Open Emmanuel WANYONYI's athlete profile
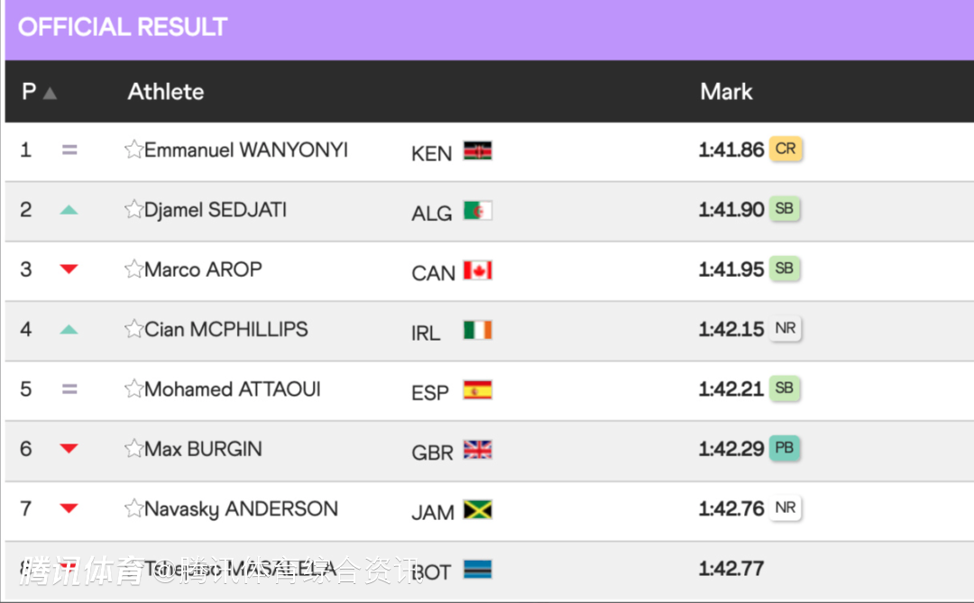The width and height of the screenshot is (974, 603). (246, 150)
